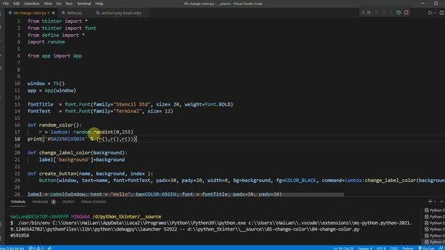Open the DEBUG CONSOLE panel tab

93,202
